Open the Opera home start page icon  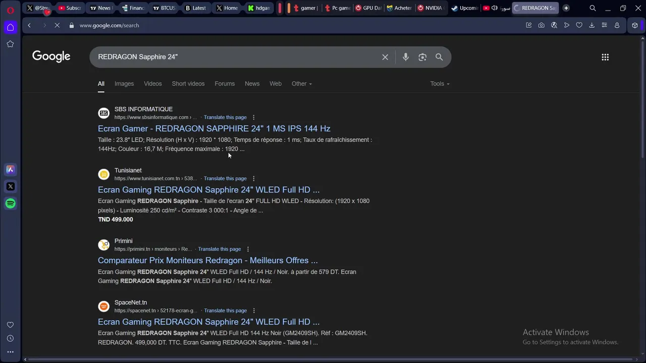[x=10, y=27]
